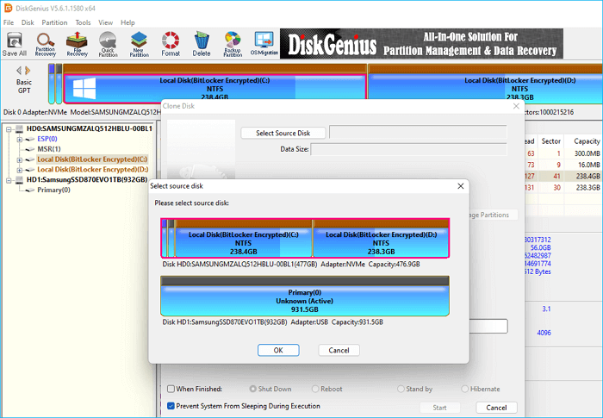The image size is (603, 418).
Task: Choose the Stand by radio option
Action: click(x=401, y=389)
